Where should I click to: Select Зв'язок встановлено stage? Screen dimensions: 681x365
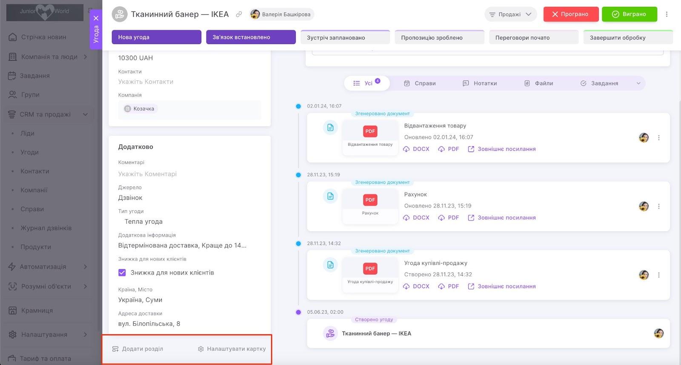(x=251, y=37)
